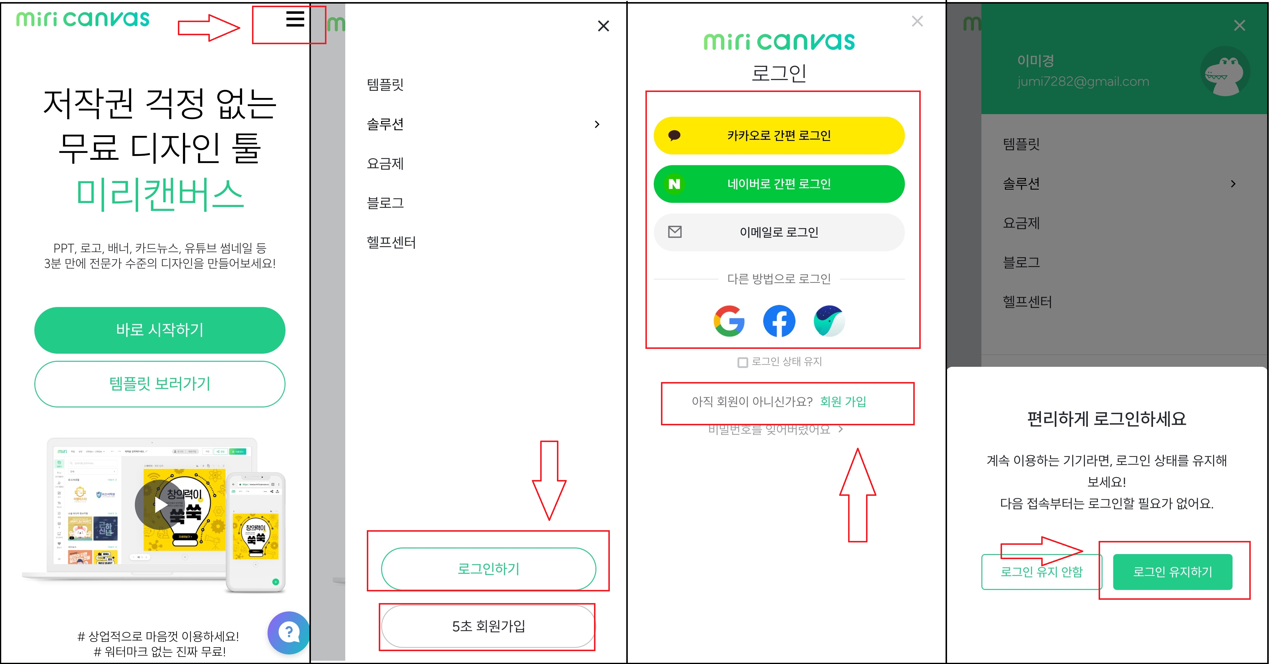Click the Google login icon
The image size is (1269, 664).
pyautogui.click(x=729, y=321)
